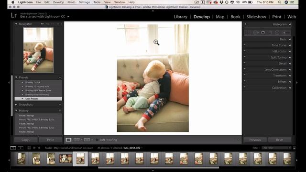Hide the right panel group arrow

pyautogui.click(x=297, y=83)
